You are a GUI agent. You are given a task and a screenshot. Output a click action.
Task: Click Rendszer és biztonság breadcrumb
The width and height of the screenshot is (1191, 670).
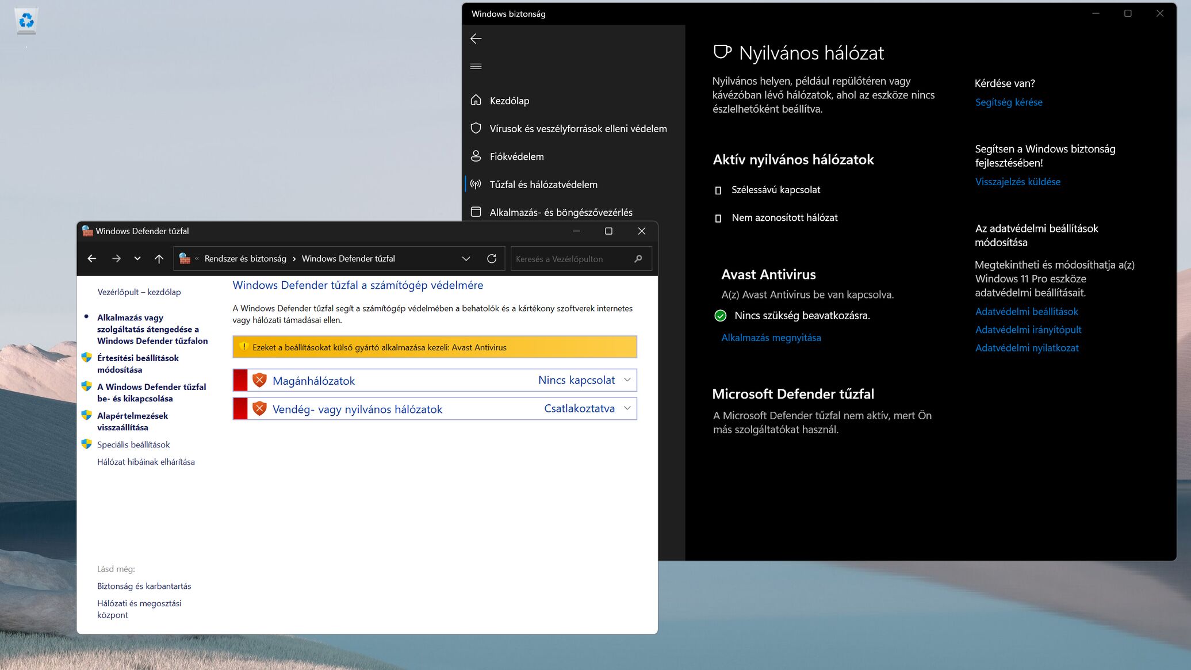[246, 259]
